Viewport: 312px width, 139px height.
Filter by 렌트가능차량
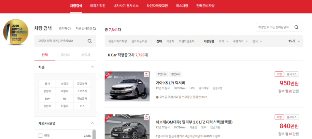click(x=139, y=41)
